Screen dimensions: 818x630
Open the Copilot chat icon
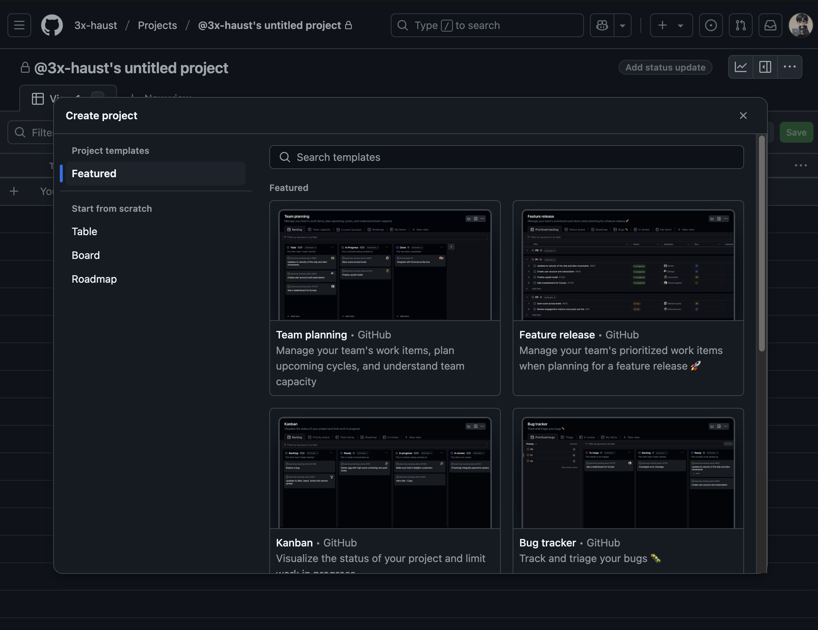click(602, 25)
